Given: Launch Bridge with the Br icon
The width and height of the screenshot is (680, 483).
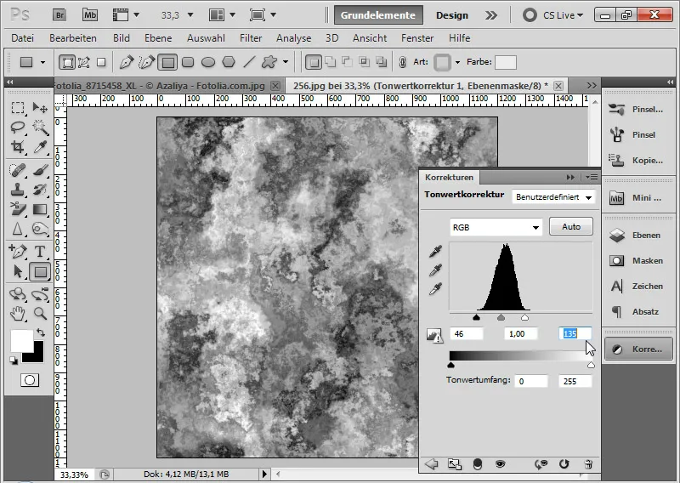Looking at the screenshot, I should 59,15.
